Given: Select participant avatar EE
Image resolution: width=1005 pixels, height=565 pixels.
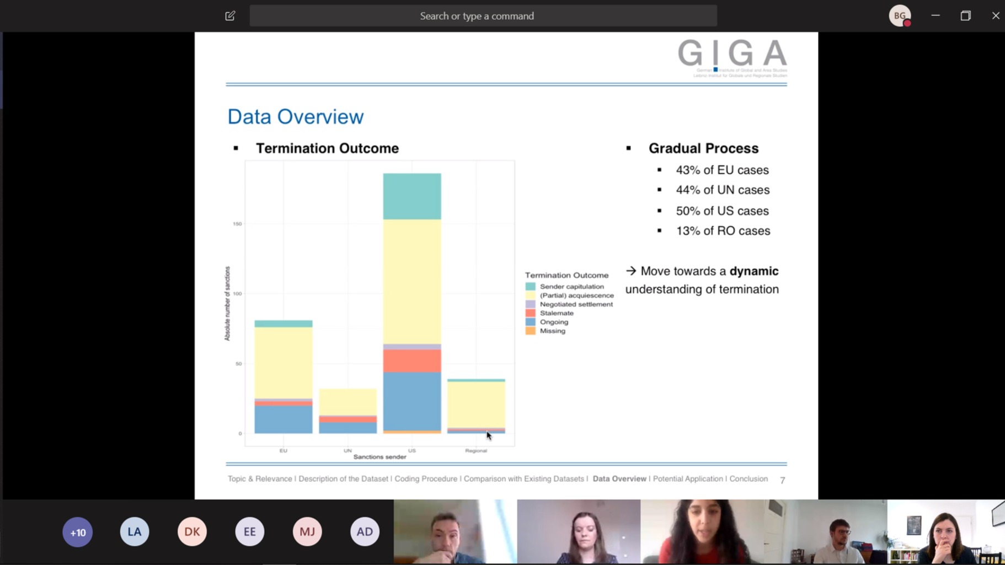Looking at the screenshot, I should 249,531.
